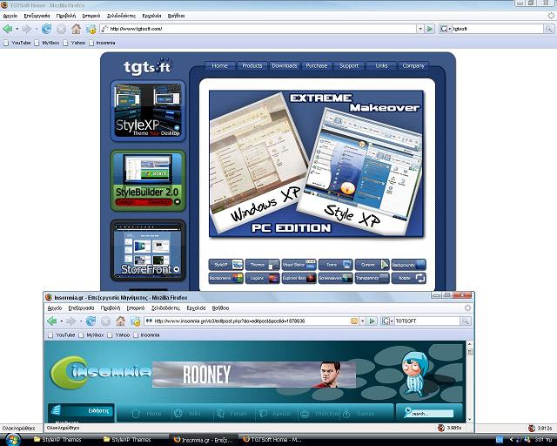Click the Insomnia bookmark in TGTSoft window
The image size is (557, 446).
103,43
